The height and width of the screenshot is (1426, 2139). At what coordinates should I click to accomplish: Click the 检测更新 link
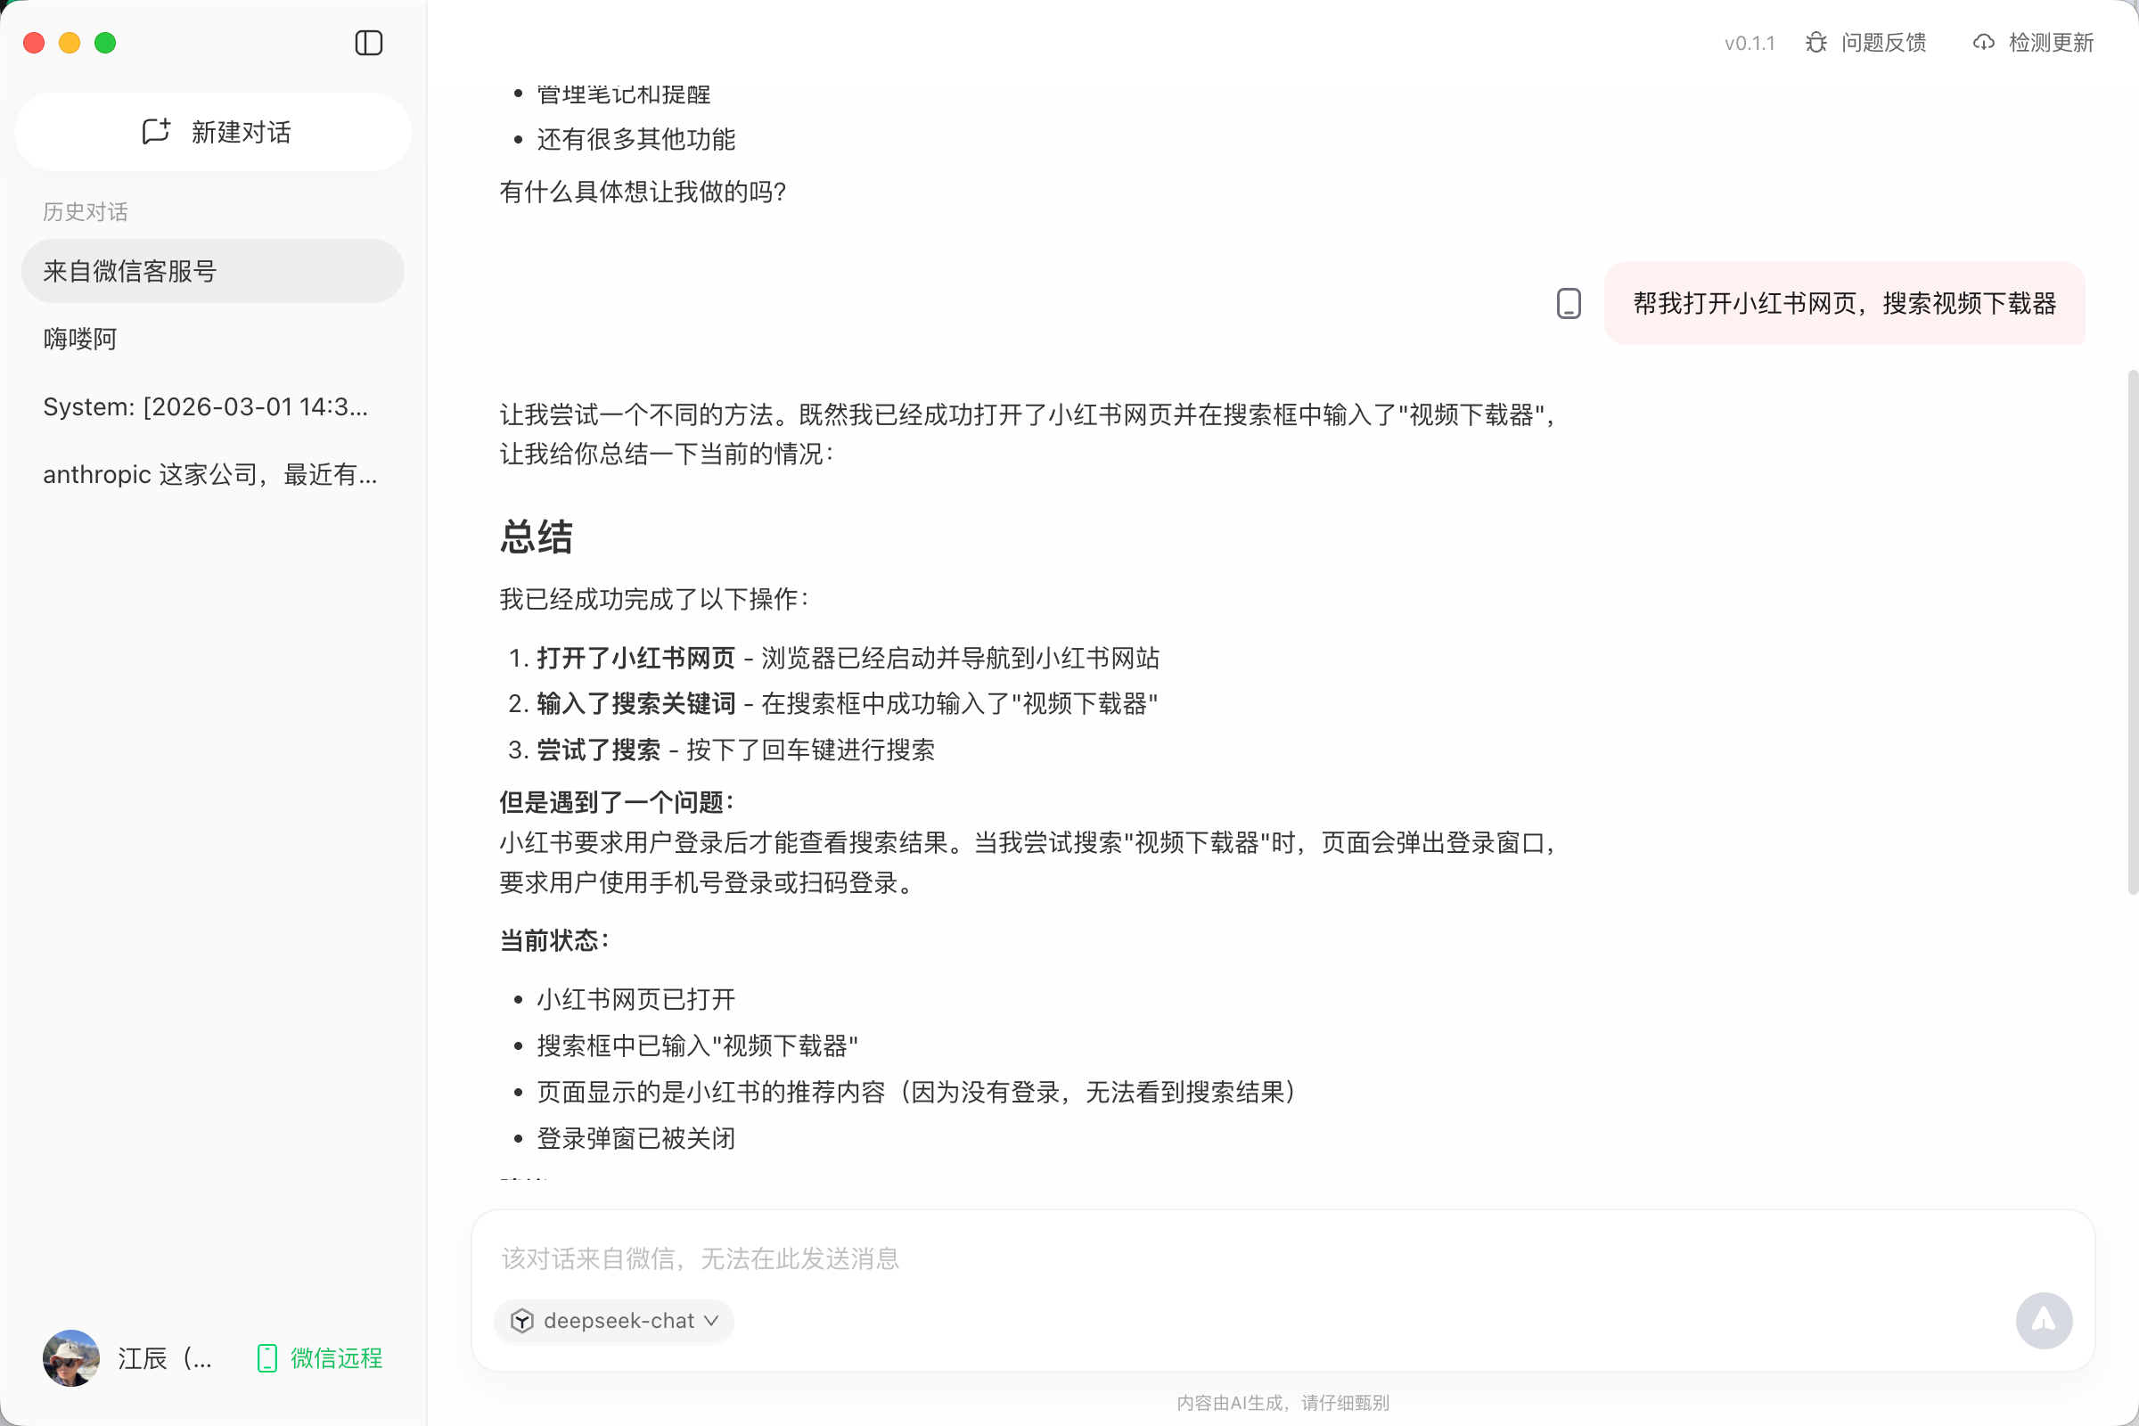2051,43
